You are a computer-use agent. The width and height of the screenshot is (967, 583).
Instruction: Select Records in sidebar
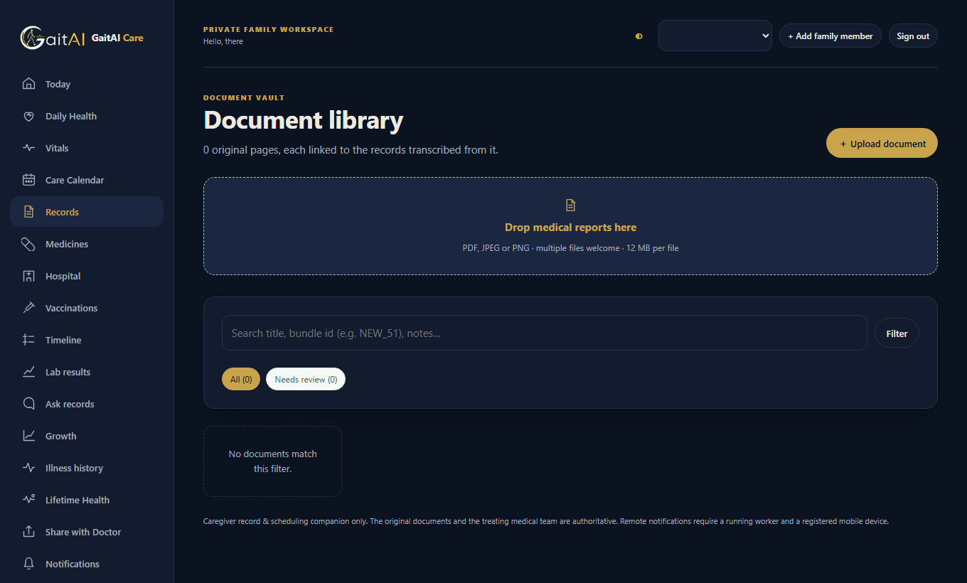[x=87, y=212]
